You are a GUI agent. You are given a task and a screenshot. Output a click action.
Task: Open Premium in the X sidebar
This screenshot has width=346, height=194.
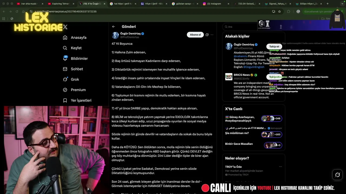pos(74,90)
